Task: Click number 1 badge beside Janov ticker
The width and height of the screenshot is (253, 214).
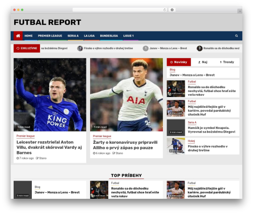Action: [x=146, y=48]
